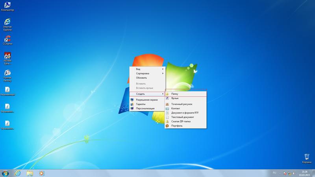
Task: Create a Текстовый документ file
Action: click(185, 117)
